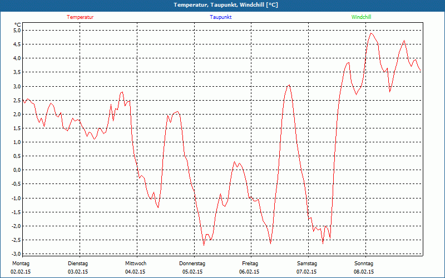This screenshot has width=445, height=278.
Task: Click the '4,5' y-axis value
Action: click(17, 44)
